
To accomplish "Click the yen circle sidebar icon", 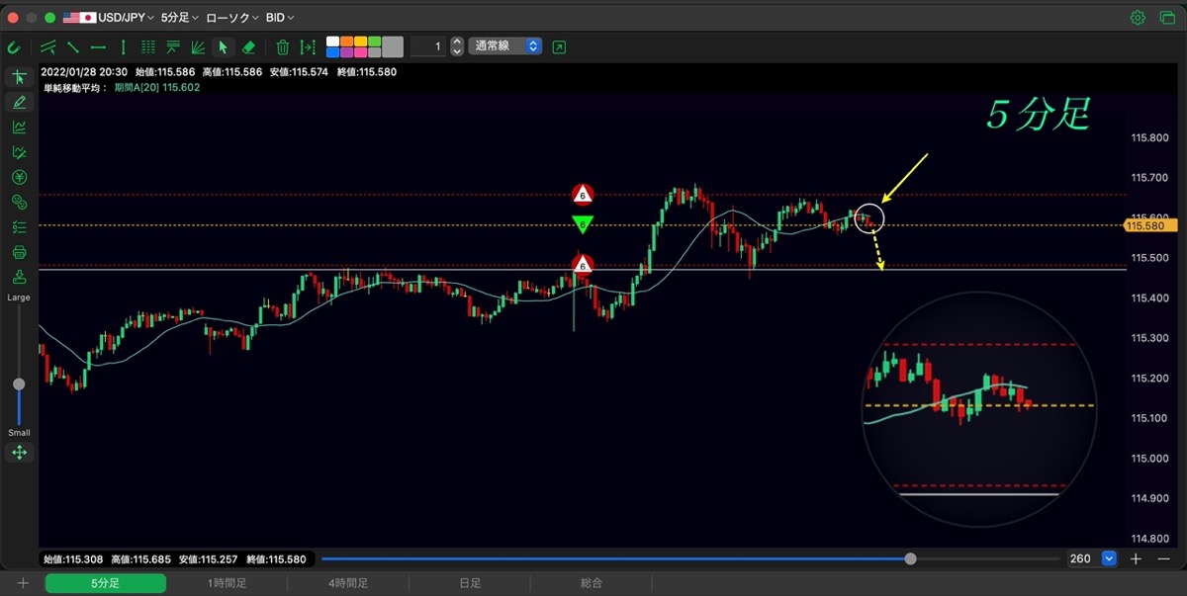I will click(19, 177).
